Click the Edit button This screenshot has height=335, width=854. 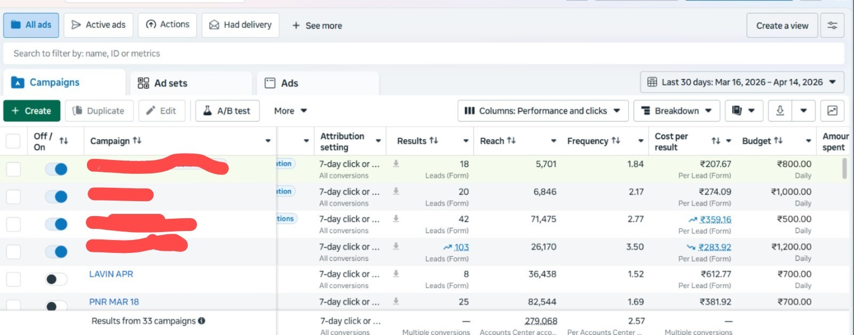pyautogui.click(x=162, y=110)
